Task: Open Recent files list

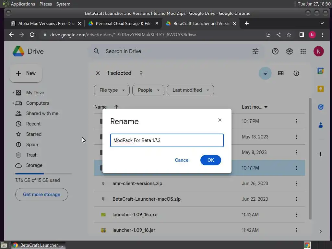Action: pos(33,124)
